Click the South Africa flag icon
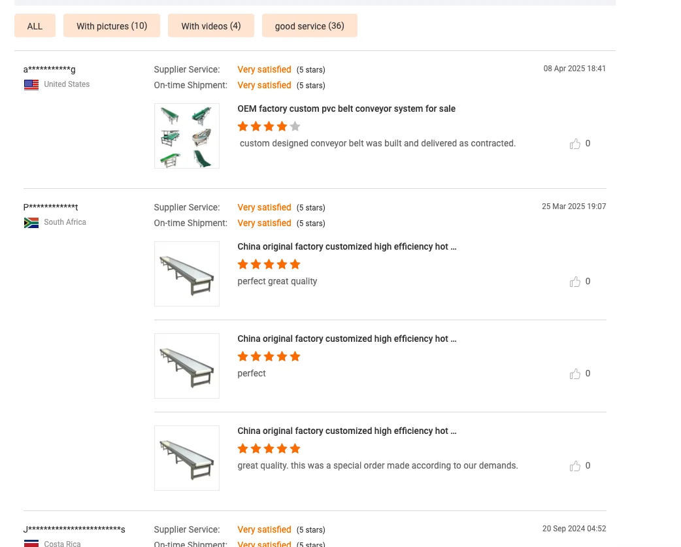 (31, 223)
